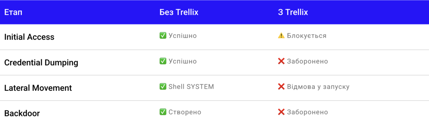Click yellow warning icon beside Блокується
This screenshot has width=429, height=122.
click(x=281, y=36)
